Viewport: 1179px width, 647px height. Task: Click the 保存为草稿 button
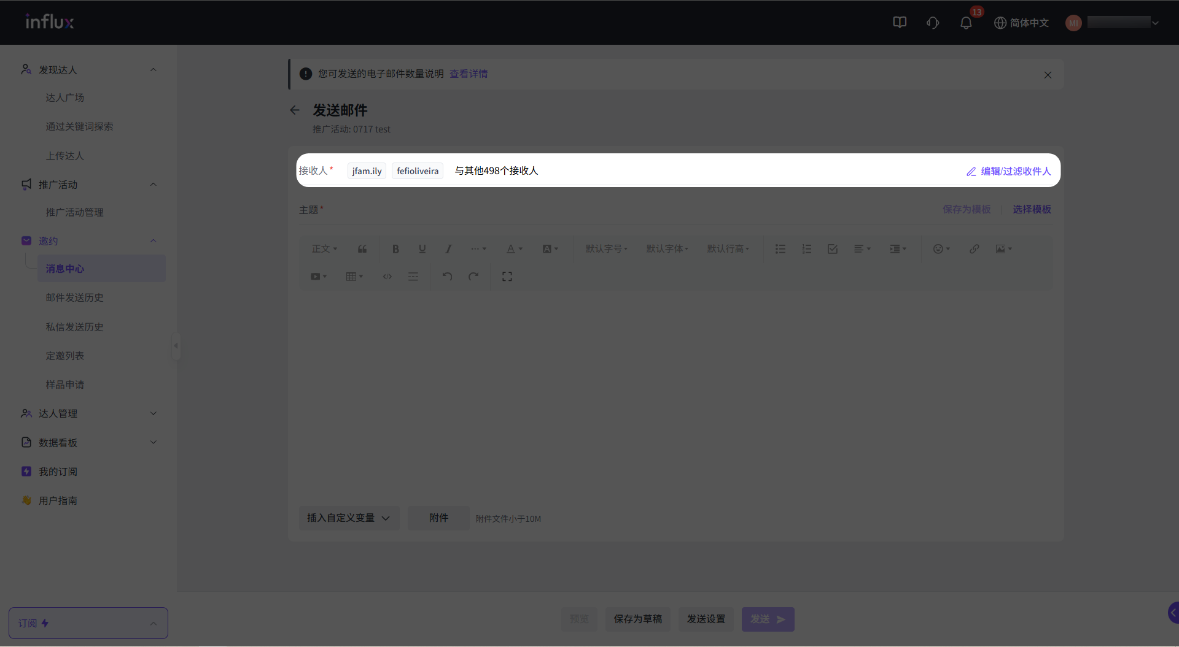[x=637, y=619]
